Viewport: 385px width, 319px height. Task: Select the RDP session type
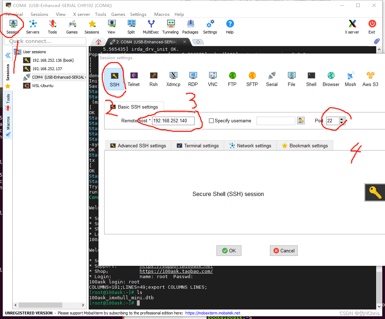click(193, 79)
